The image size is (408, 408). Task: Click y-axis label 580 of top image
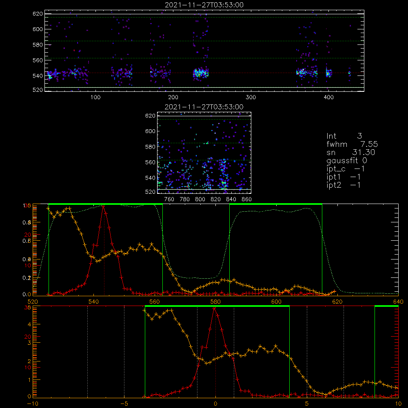(x=38, y=45)
